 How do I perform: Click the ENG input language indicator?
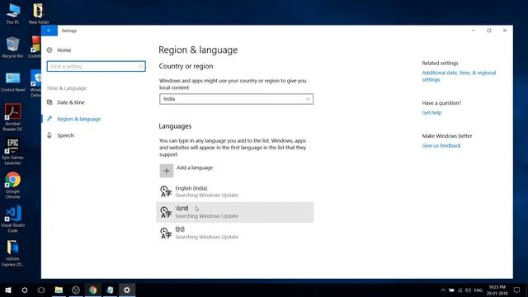point(478,290)
